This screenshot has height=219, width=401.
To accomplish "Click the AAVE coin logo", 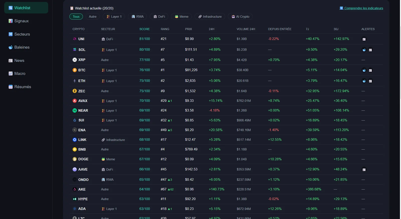I will (x=74, y=169).
